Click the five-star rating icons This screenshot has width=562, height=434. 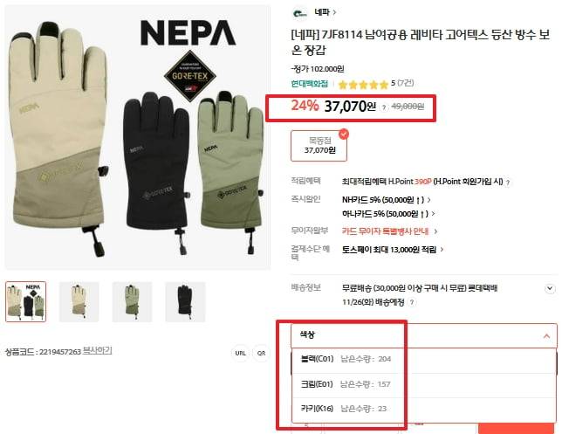click(363, 85)
